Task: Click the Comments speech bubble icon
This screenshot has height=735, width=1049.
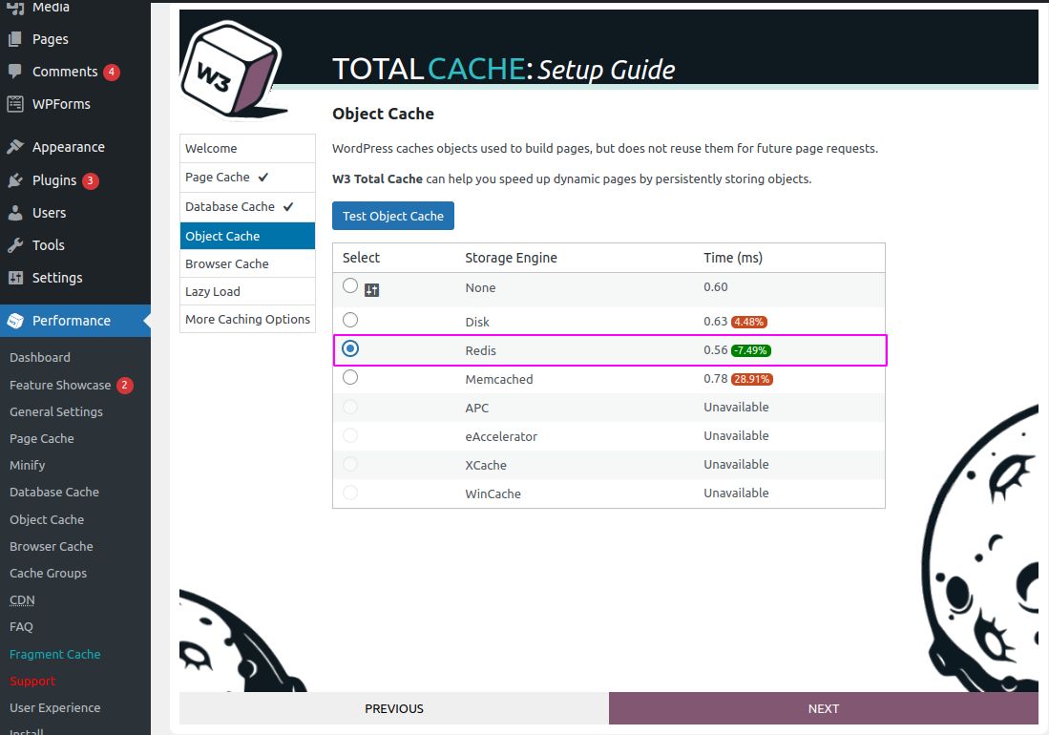Action: coord(15,72)
